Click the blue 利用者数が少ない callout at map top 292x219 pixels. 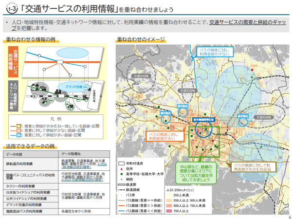pos(212,53)
